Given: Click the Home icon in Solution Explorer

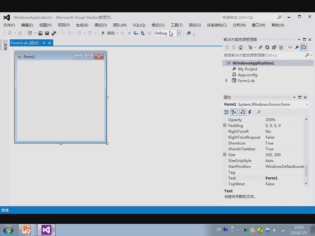Looking at the screenshot, I should 241,47.
